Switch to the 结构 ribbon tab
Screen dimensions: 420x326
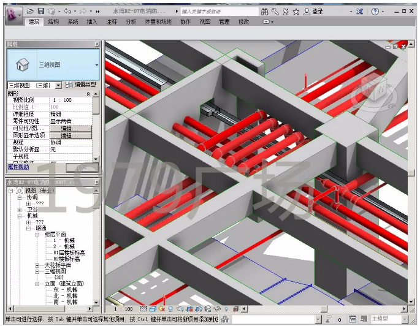tap(53, 21)
